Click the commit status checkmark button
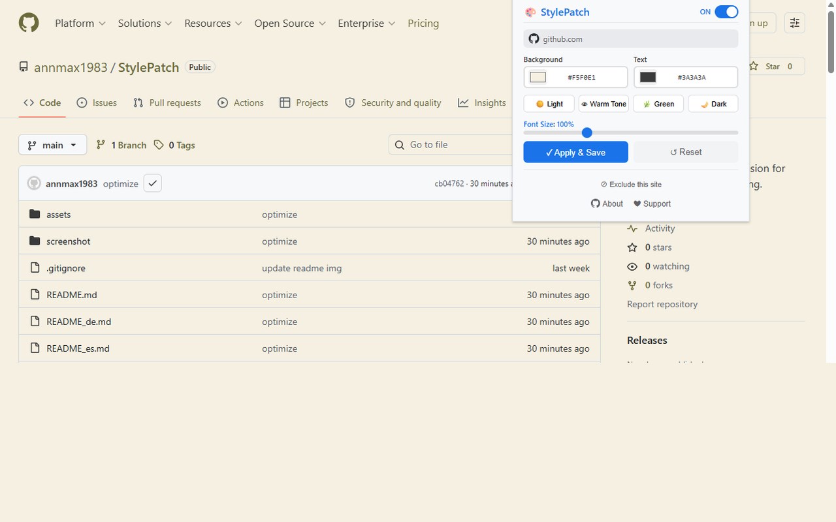 point(152,183)
